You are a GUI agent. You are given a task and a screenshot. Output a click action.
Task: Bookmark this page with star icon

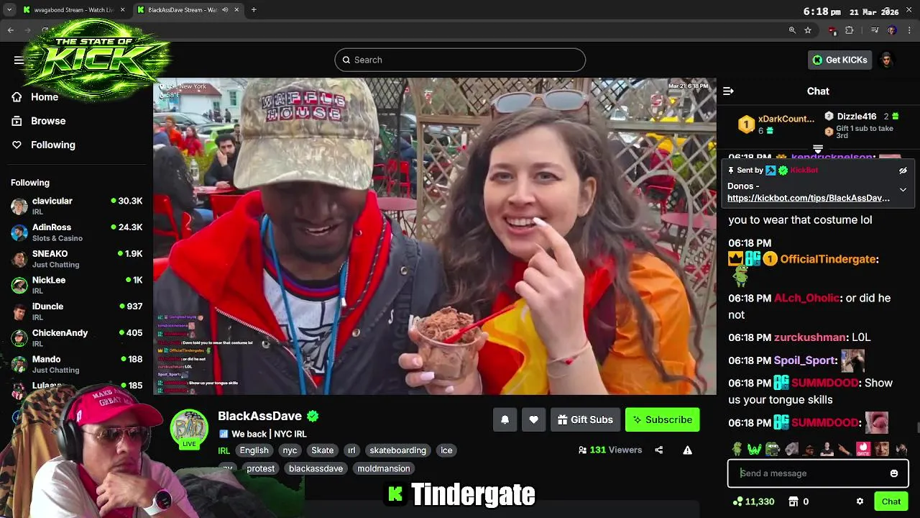(808, 30)
